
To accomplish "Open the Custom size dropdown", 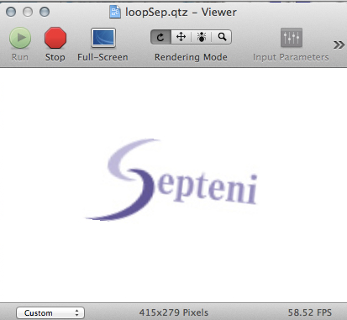I will [x=50, y=312].
